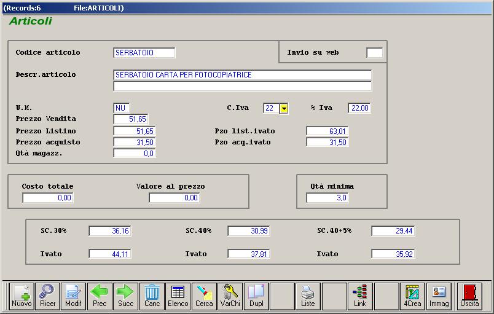Click the Records:6 title bar text

22,8
